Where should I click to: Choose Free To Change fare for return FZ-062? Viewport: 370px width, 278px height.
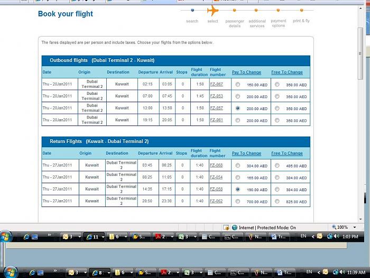point(277,201)
